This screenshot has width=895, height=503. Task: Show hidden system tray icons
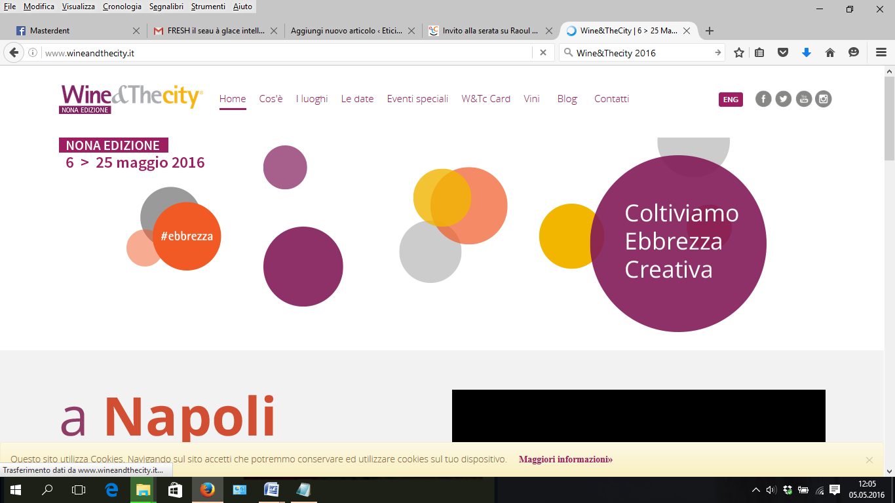[755, 490]
